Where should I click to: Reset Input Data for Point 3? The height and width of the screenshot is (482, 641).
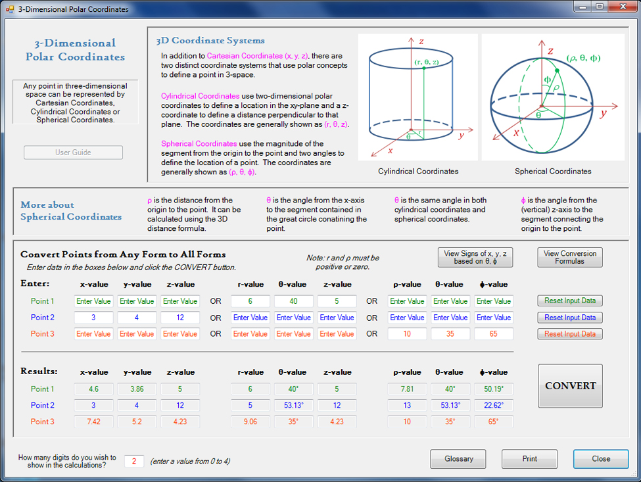click(x=569, y=334)
